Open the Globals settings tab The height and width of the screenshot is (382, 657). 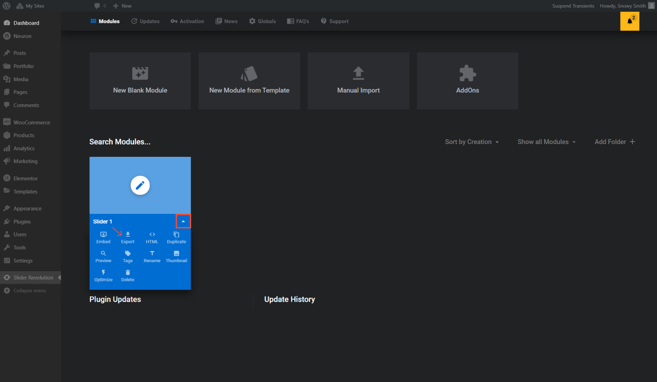(x=262, y=21)
